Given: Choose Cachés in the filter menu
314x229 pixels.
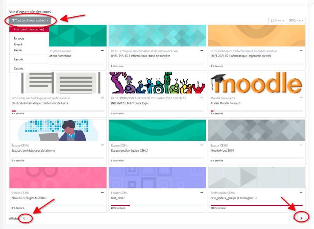Looking at the screenshot, I should 18,69.
